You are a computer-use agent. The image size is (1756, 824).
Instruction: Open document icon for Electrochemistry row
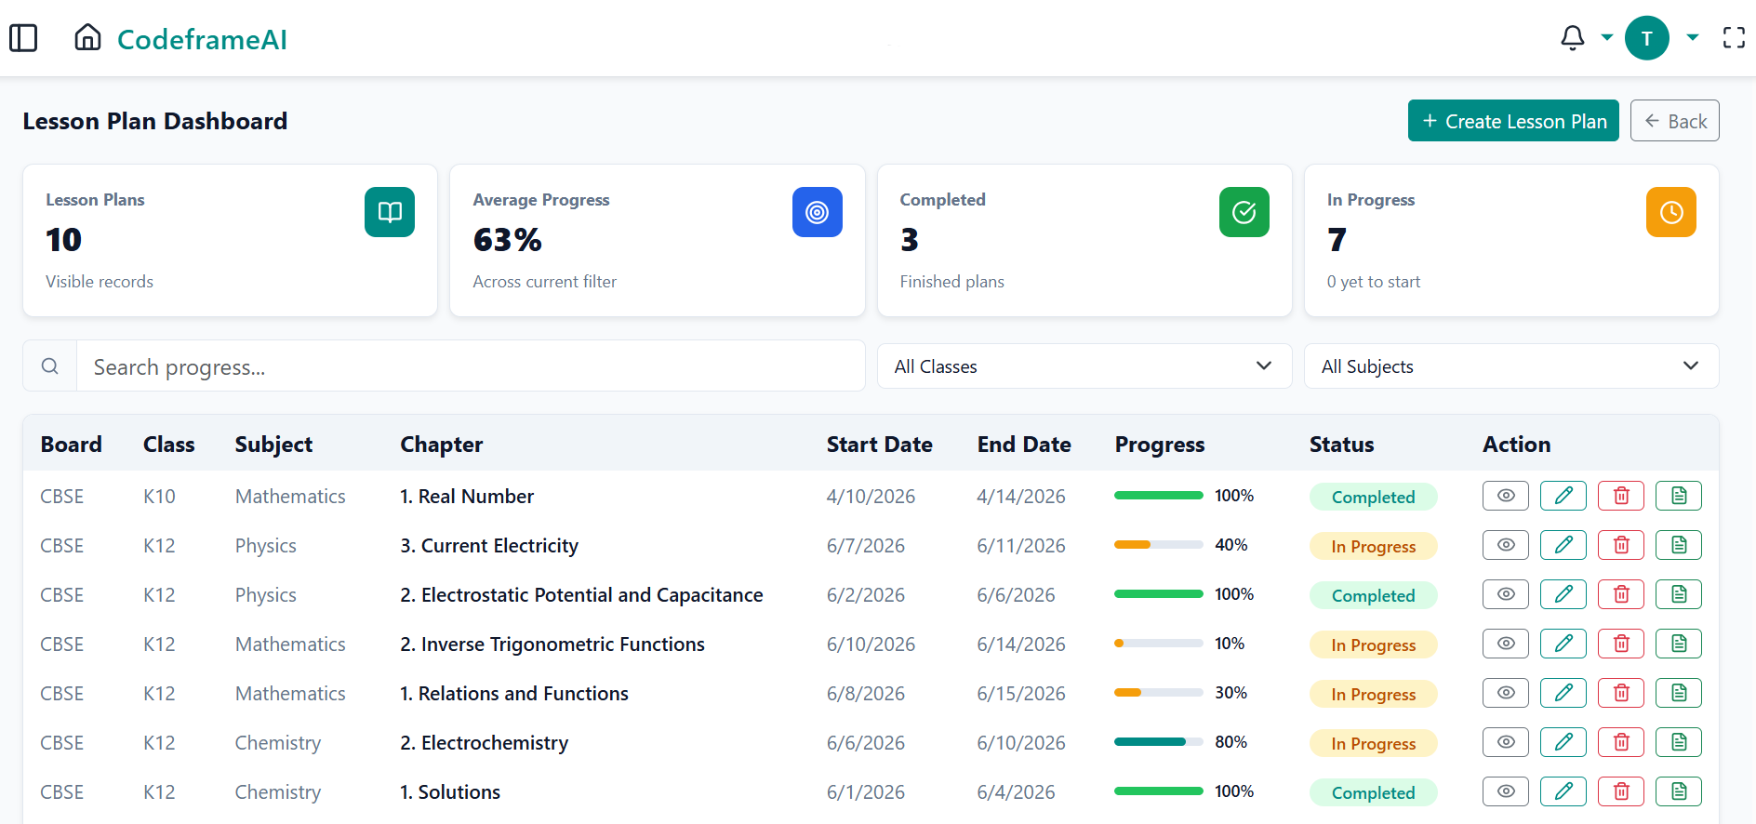coord(1679,742)
